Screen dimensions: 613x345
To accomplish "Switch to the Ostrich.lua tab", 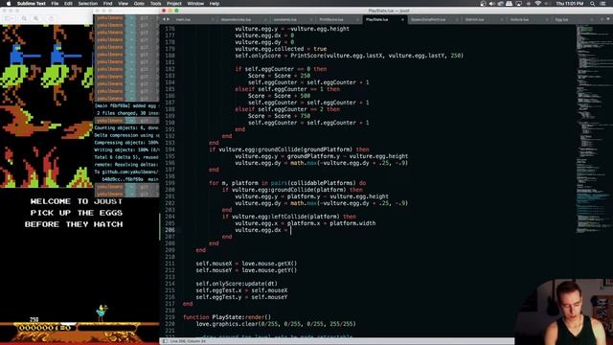I will [x=475, y=19].
